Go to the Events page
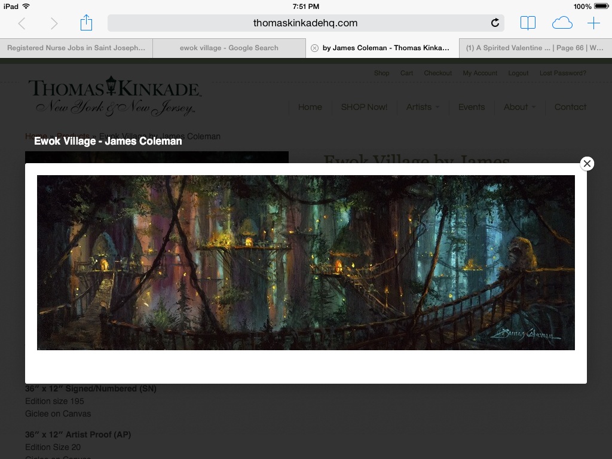This screenshot has height=459, width=612. pyautogui.click(x=471, y=107)
